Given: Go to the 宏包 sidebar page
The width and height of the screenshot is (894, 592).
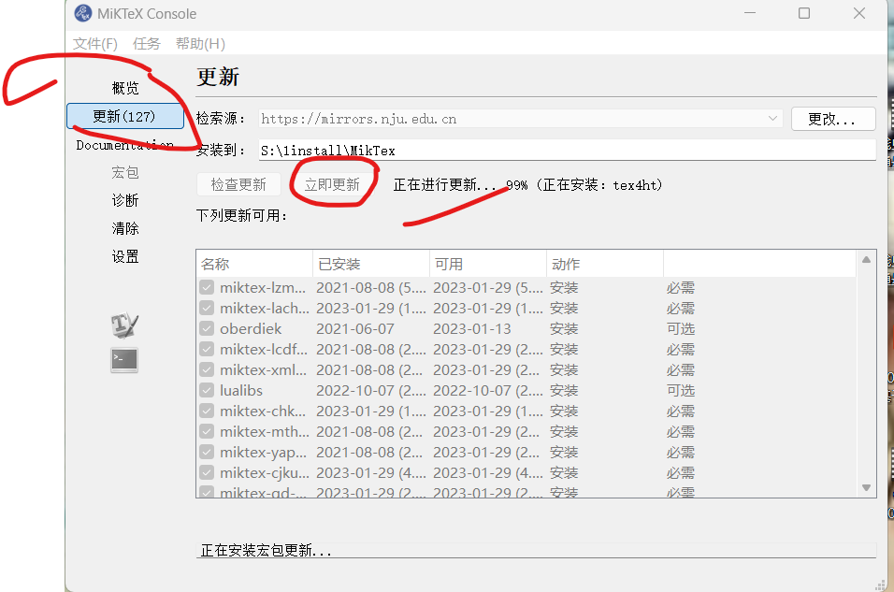Looking at the screenshot, I should point(125,172).
